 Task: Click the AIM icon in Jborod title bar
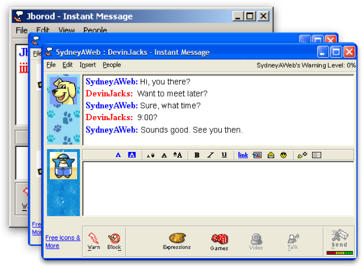[18, 16]
